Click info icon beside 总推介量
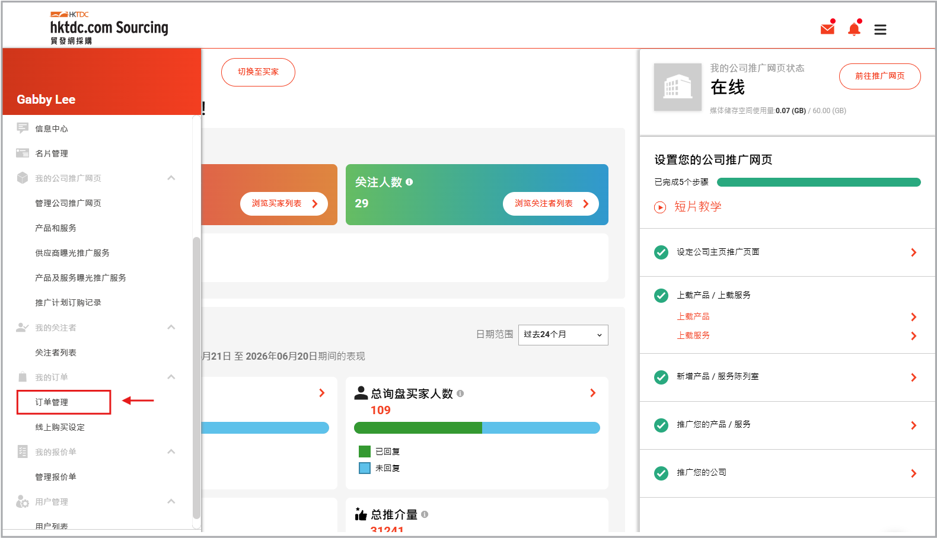The width and height of the screenshot is (937, 538). coord(425,514)
